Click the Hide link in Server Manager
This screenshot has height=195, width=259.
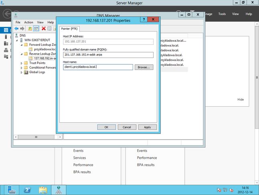pyautogui.click(x=241, y=99)
